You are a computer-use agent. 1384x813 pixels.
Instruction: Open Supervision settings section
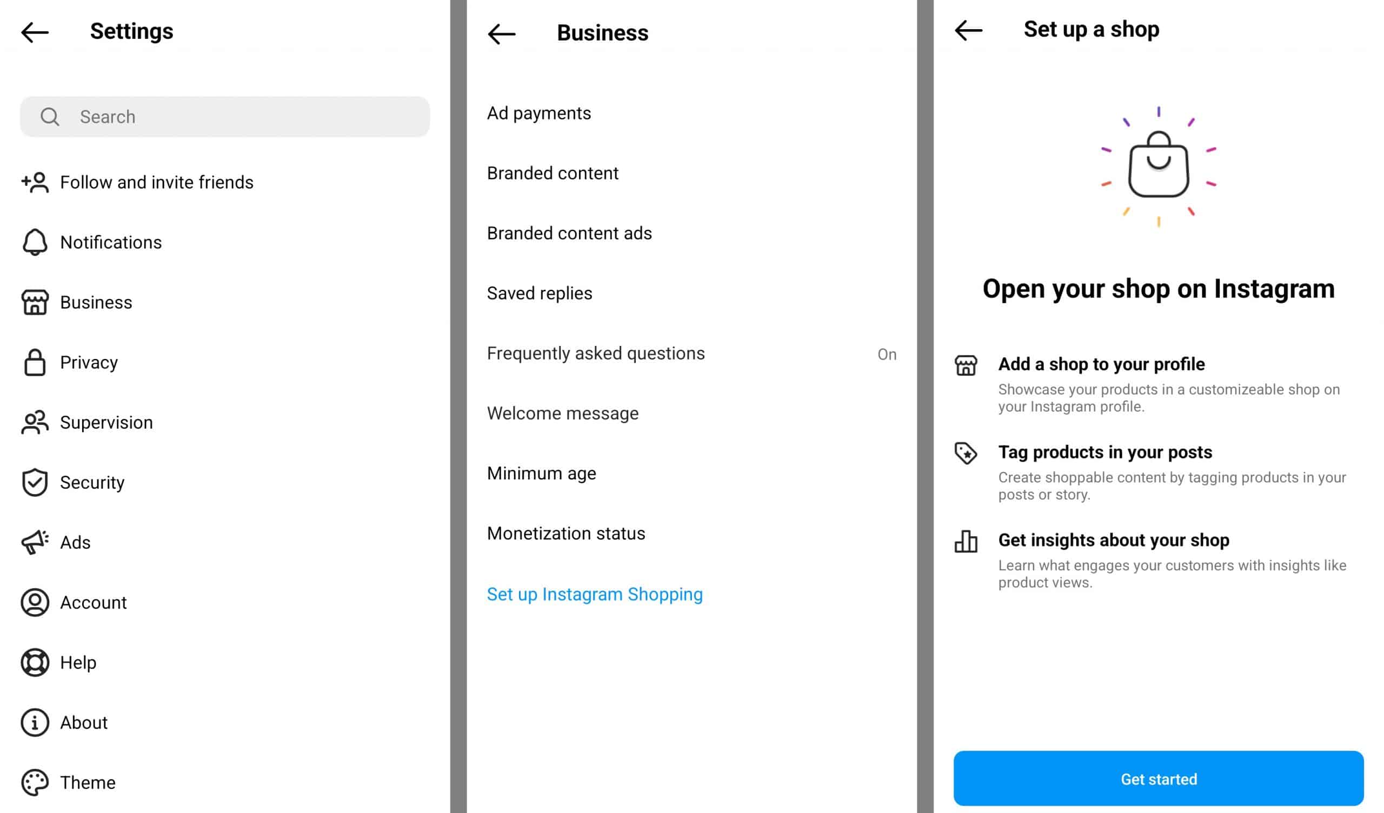coord(105,422)
